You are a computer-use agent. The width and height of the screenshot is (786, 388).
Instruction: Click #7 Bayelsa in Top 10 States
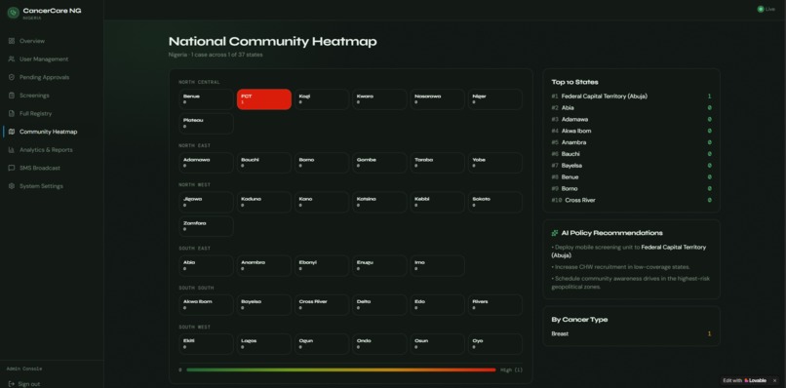631,166
